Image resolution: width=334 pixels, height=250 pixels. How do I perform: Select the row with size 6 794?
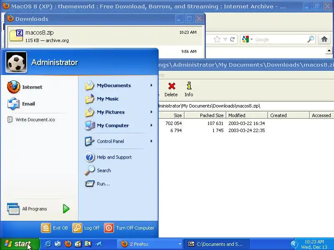(x=246, y=130)
